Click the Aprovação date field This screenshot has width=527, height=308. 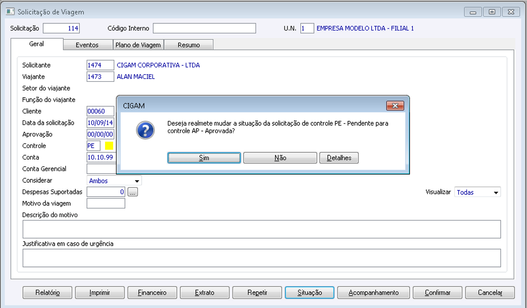pos(100,134)
